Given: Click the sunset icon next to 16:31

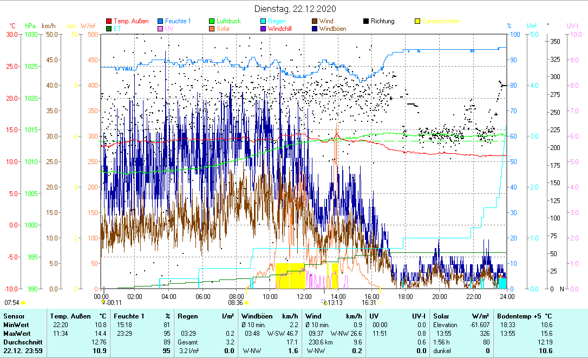Looking at the screenshot, I should click(x=380, y=303).
